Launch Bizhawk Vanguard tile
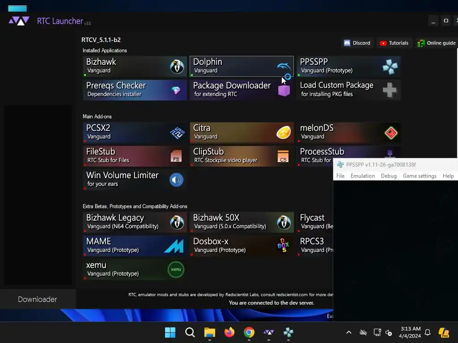 135,66
